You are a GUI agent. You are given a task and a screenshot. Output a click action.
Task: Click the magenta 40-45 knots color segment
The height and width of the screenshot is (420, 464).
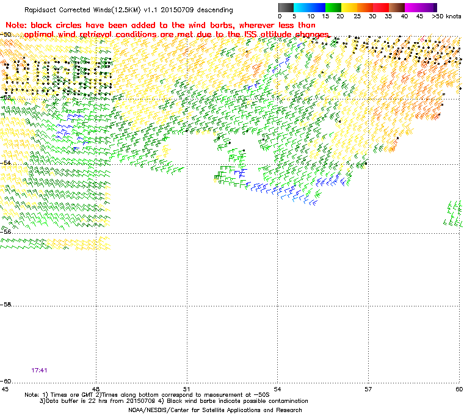[413, 7]
